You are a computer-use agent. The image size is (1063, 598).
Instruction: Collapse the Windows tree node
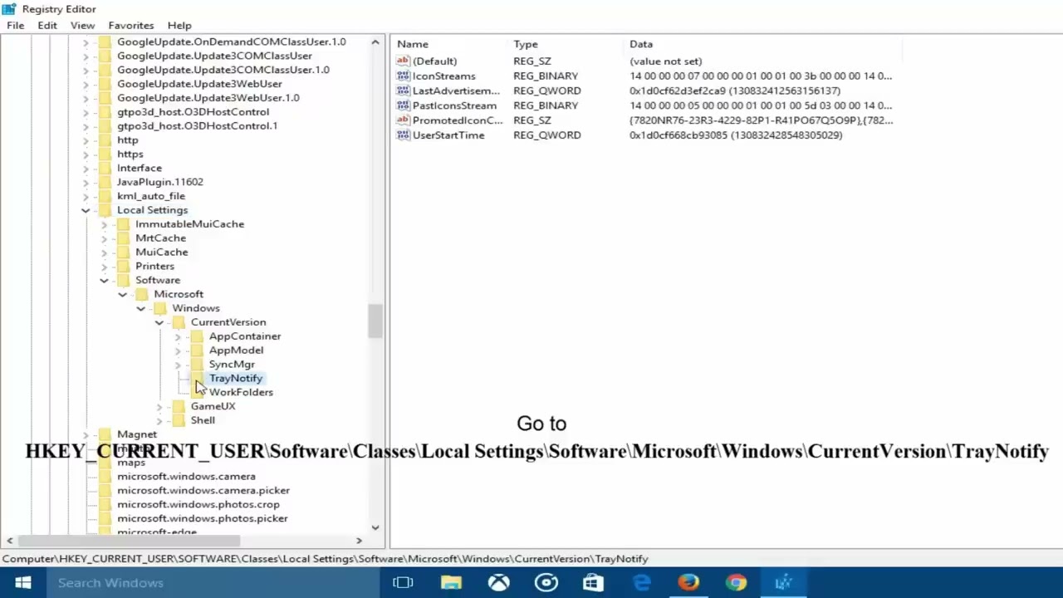click(x=140, y=308)
